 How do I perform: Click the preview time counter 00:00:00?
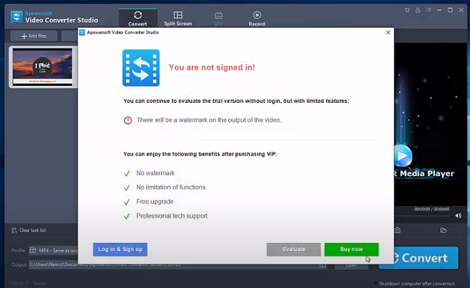tap(432, 209)
